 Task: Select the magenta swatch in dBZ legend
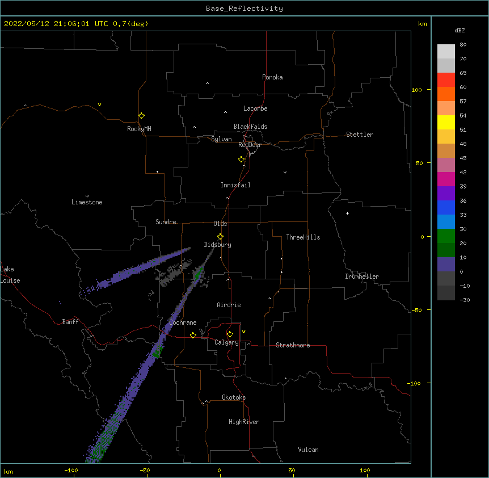tap(446, 179)
